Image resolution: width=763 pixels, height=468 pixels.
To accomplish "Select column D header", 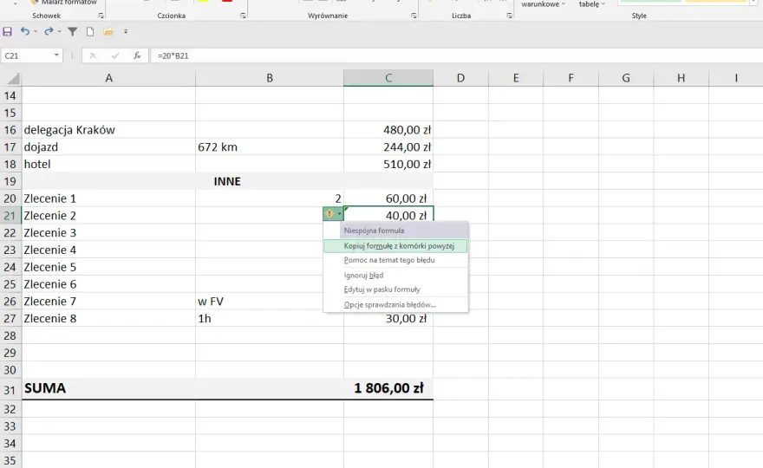I will click(x=460, y=78).
